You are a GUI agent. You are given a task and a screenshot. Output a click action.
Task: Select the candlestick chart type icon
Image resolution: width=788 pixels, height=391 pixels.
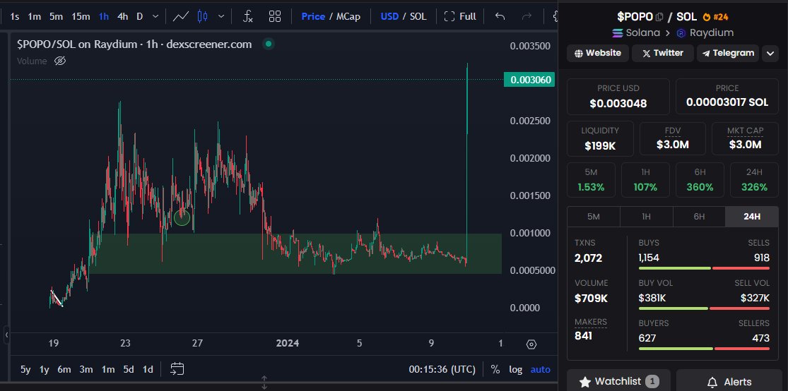(203, 16)
